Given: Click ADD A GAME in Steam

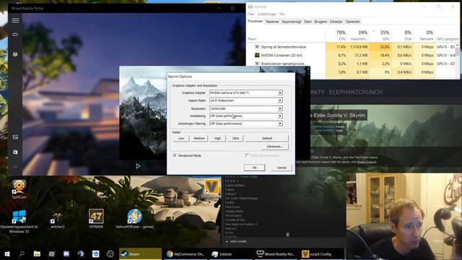Looking at the screenshot, I should pyautogui.click(x=236, y=241).
